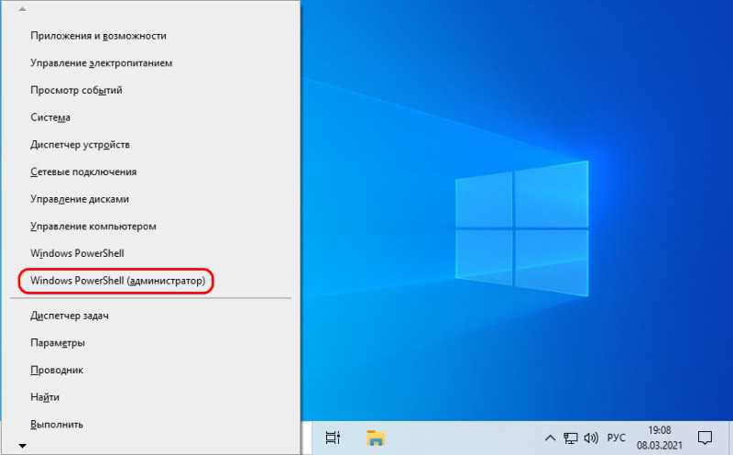Image resolution: width=733 pixels, height=455 pixels.
Task: Switch input language РУС indicator
Action: click(x=616, y=438)
